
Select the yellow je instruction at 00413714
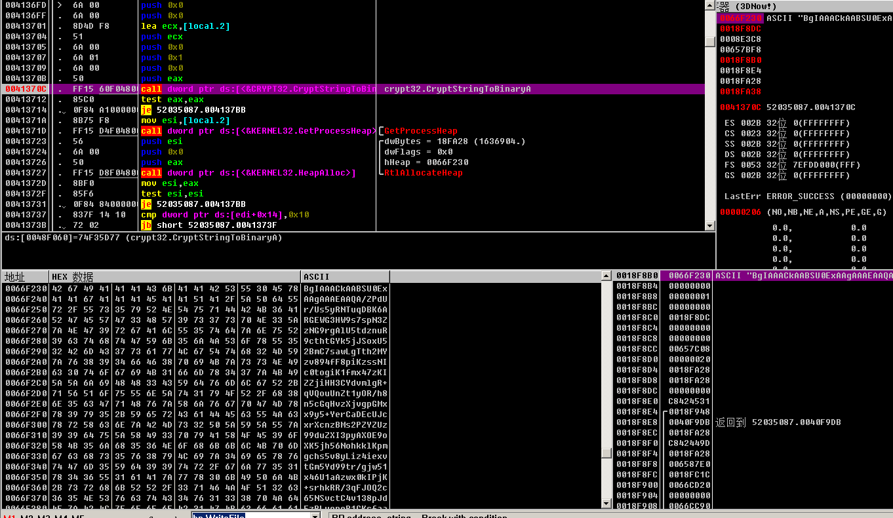tap(146, 110)
